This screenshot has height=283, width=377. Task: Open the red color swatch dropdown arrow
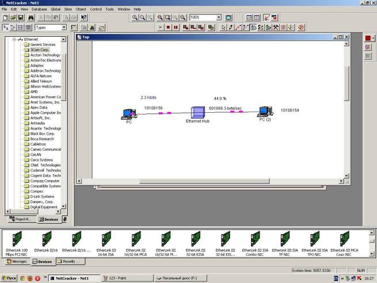click(x=373, y=38)
